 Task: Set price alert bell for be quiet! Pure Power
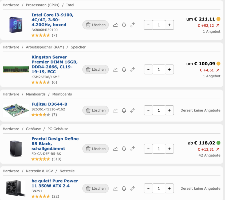tap(124, 188)
